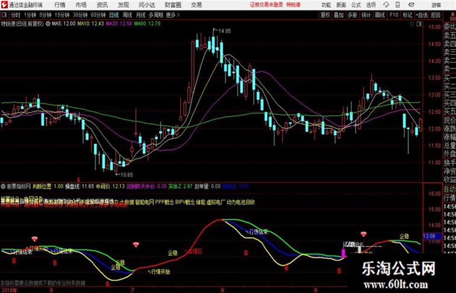Toggle the left panel icon beside 分时
Viewport: 456px width, 293px height.
[4, 15]
